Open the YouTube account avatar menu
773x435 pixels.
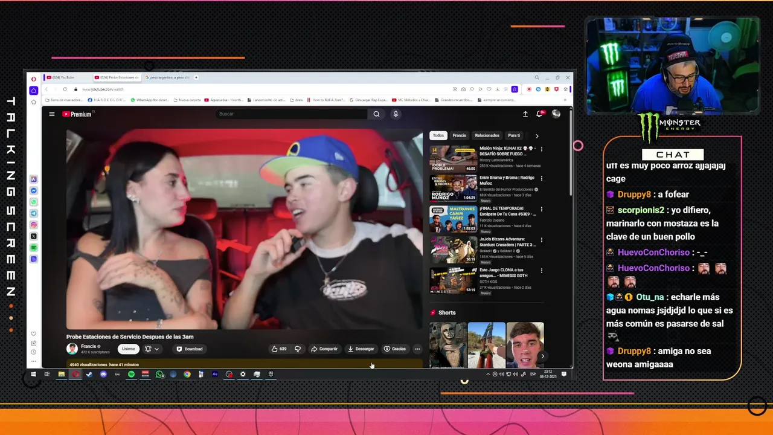(x=556, y=114)
